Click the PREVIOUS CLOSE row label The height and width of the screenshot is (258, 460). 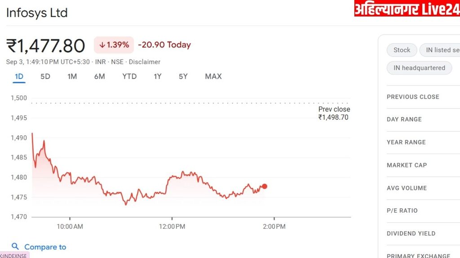pos(413,97)
